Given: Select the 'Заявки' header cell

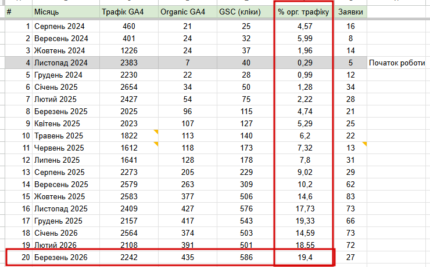Looking at the screenshot, I should coord(350,12).
